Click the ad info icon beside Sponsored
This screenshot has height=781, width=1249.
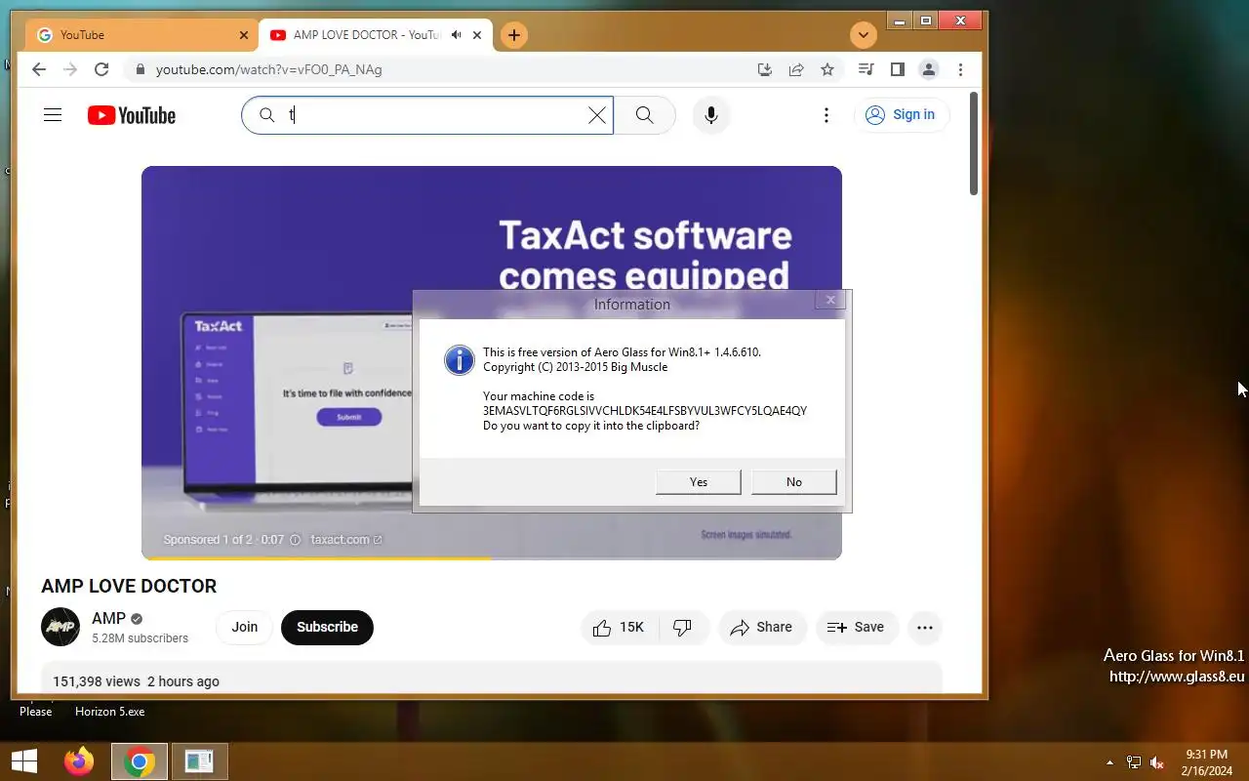pos(295,540)
